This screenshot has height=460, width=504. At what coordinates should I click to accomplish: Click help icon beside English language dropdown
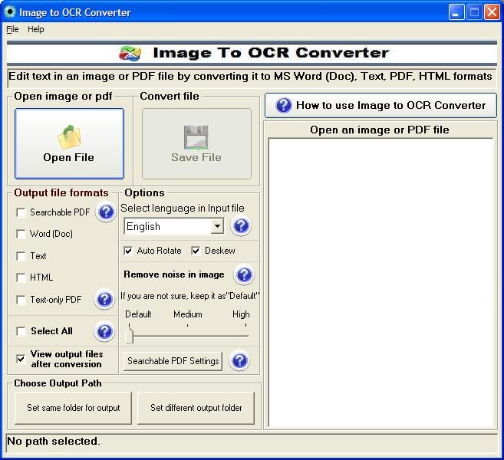point(241,226)
